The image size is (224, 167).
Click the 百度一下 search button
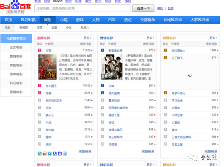tap(143, 8)
